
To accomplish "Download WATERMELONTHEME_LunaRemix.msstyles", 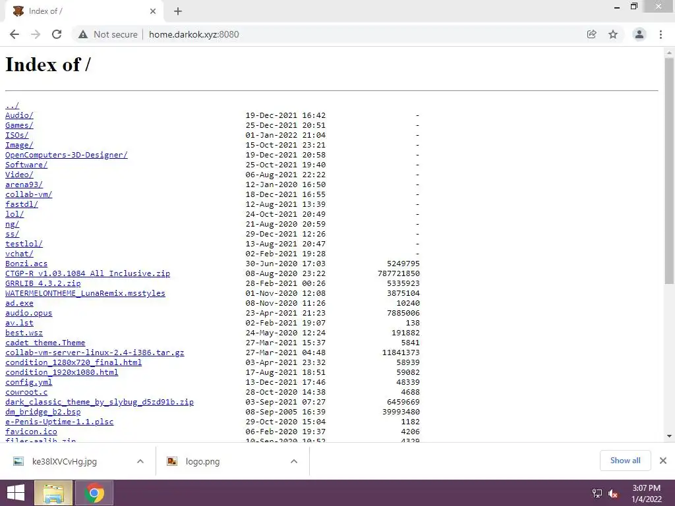I will tap(85, 293).
